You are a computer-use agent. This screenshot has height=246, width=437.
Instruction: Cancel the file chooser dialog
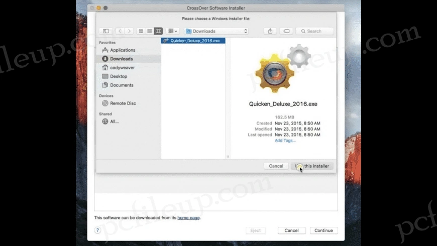tap(276, 166)
